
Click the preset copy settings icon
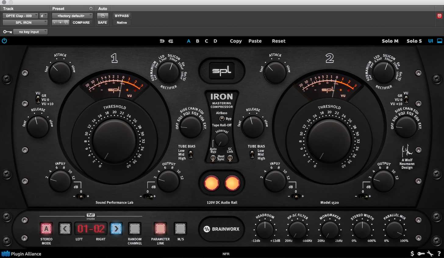click(x=66, y=23)
